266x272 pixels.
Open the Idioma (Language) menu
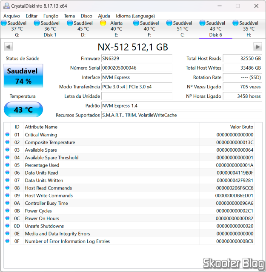(x=135, y=16)
